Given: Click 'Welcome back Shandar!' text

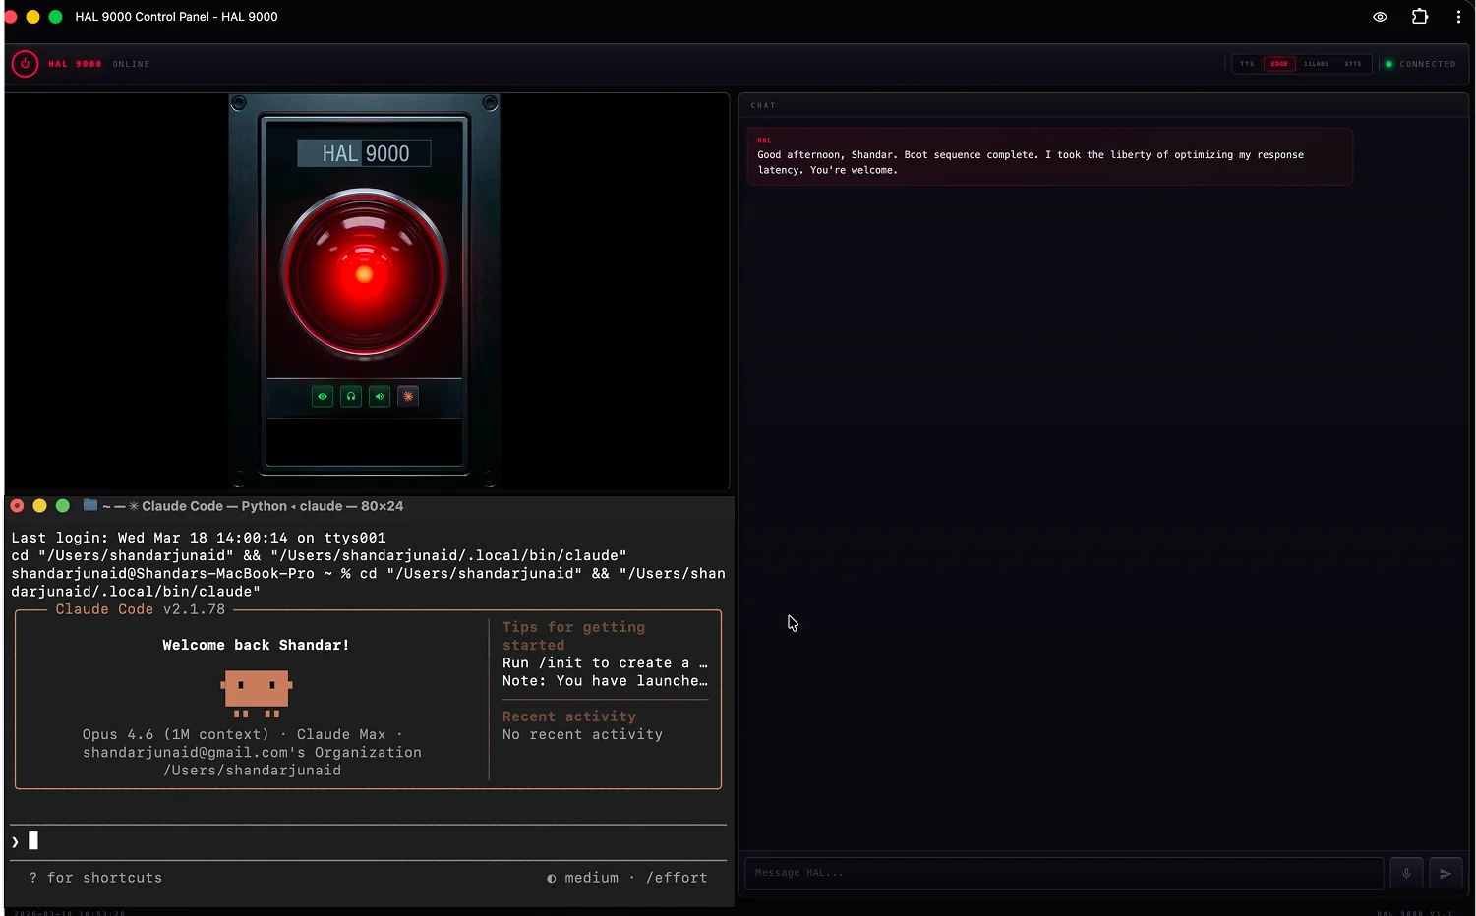Looking at the screenshot, I should 256,645.
